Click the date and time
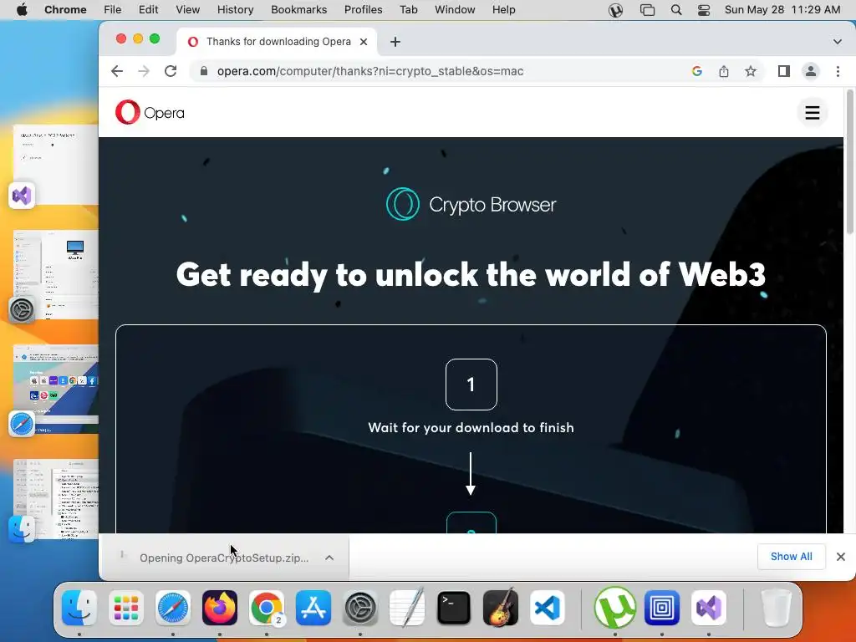856x642 pixels. click(782, 10)
